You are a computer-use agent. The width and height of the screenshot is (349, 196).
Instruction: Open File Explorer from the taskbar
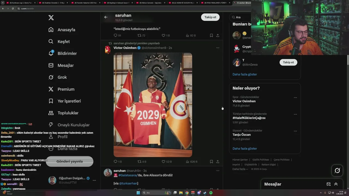coord(181,193)
